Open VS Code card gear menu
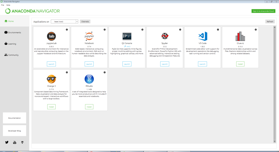Viewport: 279px width, 152px height. tap(218, 30)
